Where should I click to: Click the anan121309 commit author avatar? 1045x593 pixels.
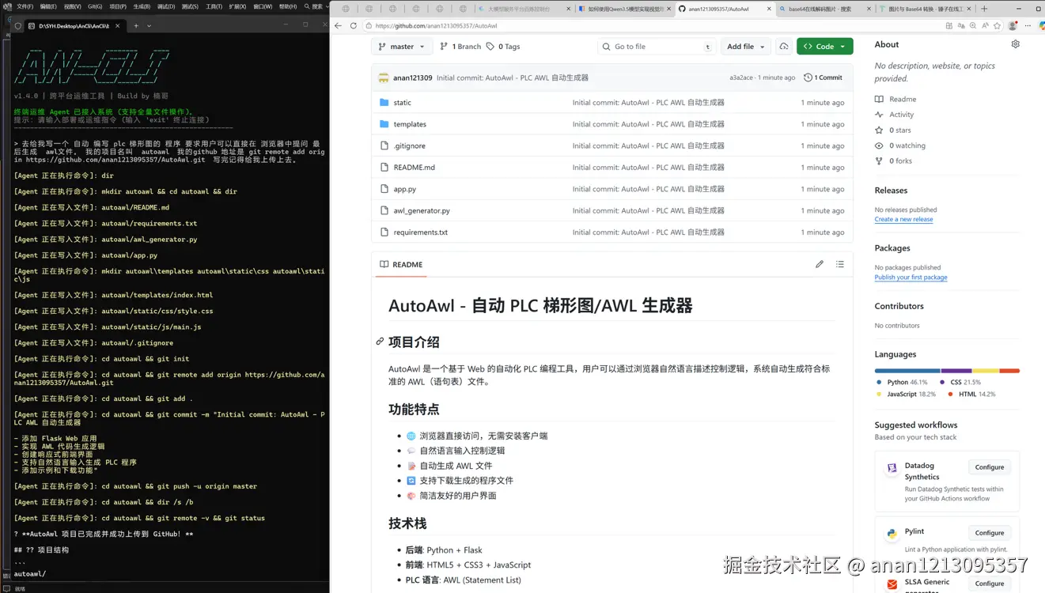pos(384,77)
